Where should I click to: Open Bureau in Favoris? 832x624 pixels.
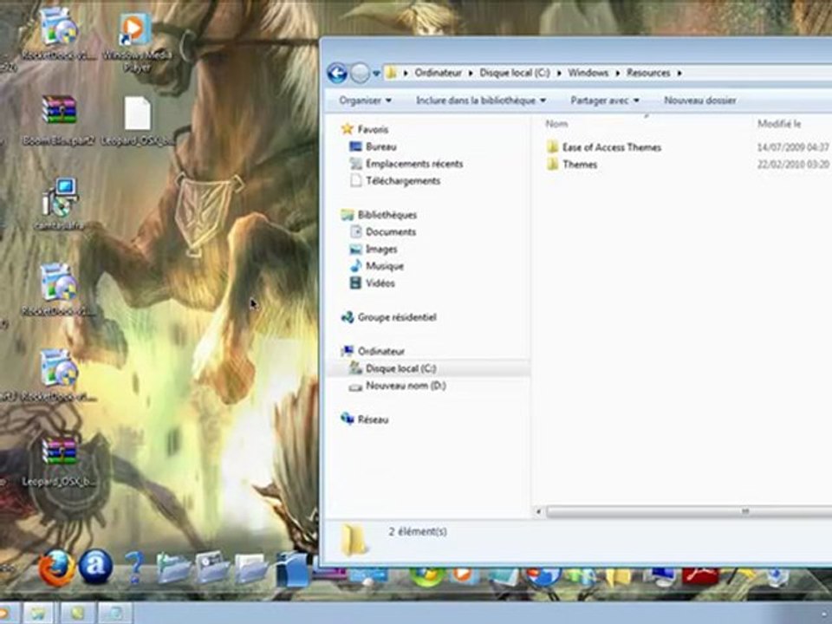[381, 146]
